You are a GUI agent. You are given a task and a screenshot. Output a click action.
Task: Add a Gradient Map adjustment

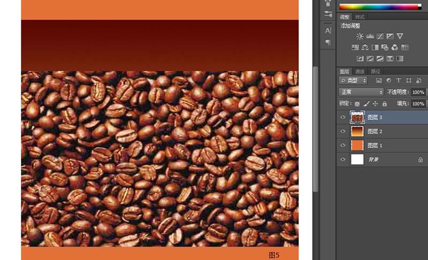tap(400, 58)
